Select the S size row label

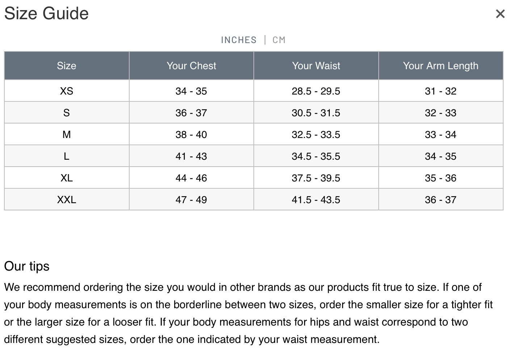coord(67,113)
